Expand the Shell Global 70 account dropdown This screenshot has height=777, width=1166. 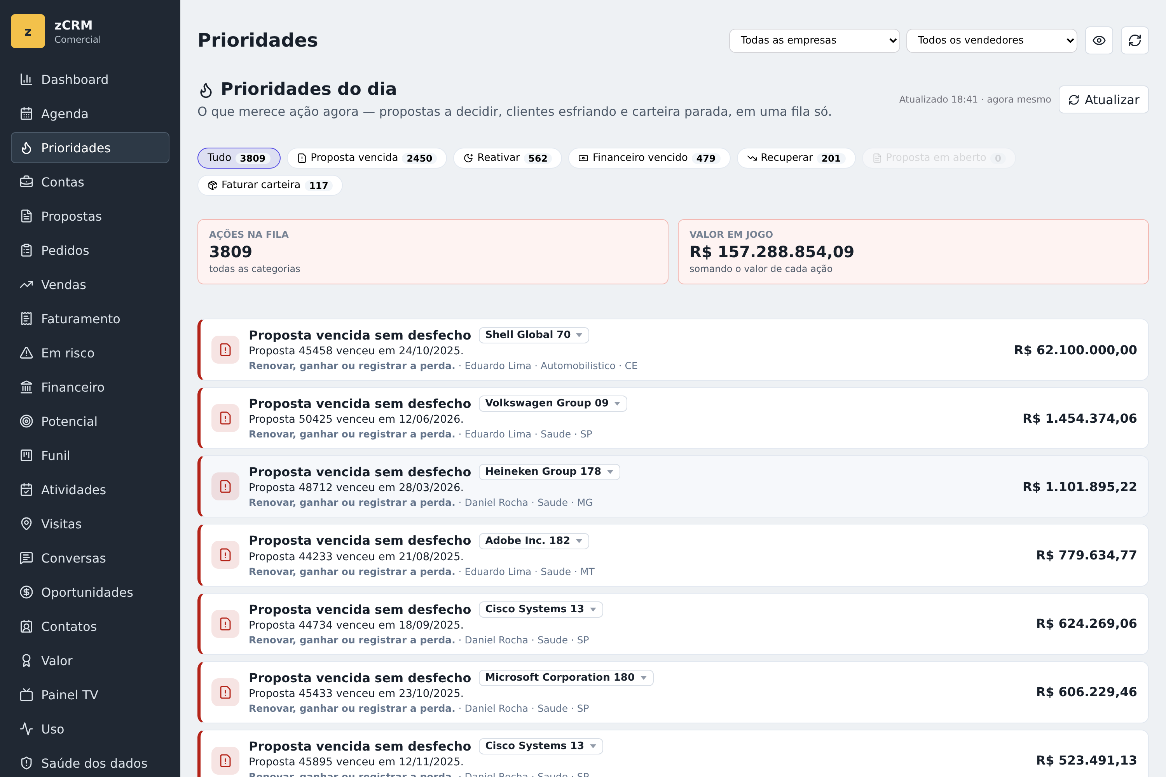coord(533,335)
